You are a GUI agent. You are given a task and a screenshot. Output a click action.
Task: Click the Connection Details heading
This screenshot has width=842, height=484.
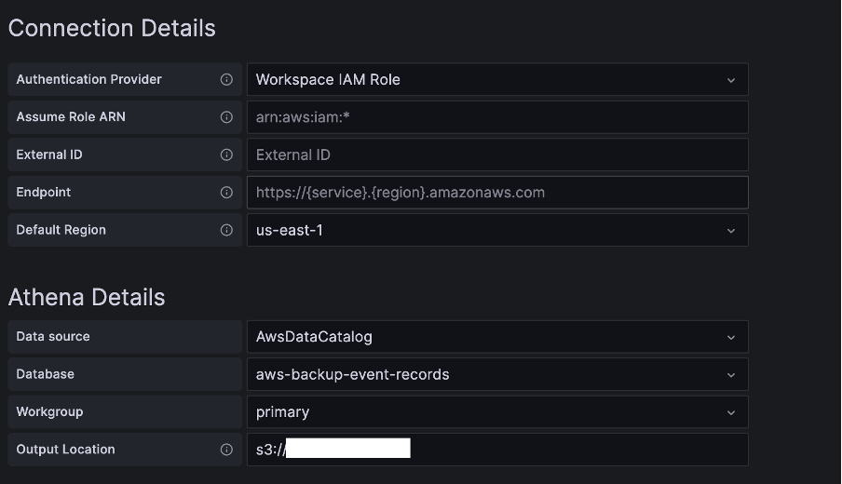click(112, 28)
